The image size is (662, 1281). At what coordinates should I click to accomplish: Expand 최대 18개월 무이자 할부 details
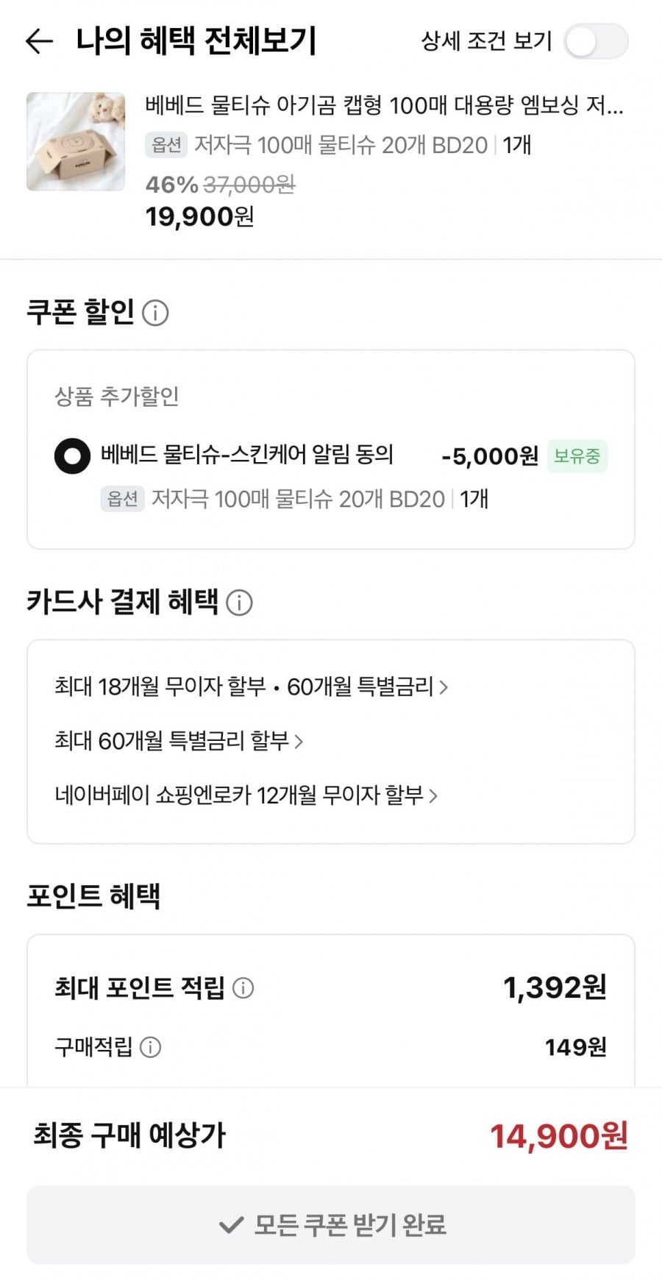click(251, 687)
